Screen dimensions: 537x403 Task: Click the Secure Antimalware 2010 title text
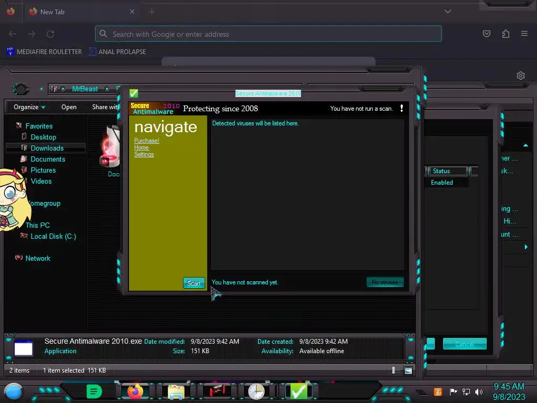click(x=268, y=93)
